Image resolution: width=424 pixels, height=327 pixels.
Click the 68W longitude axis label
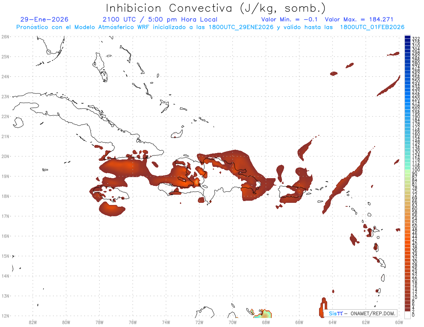pos(266,322)
